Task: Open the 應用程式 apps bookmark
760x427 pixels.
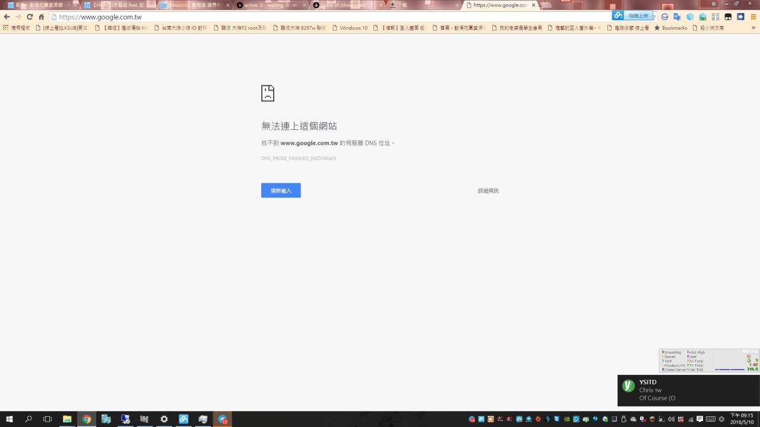Action: tap(16, 28)
